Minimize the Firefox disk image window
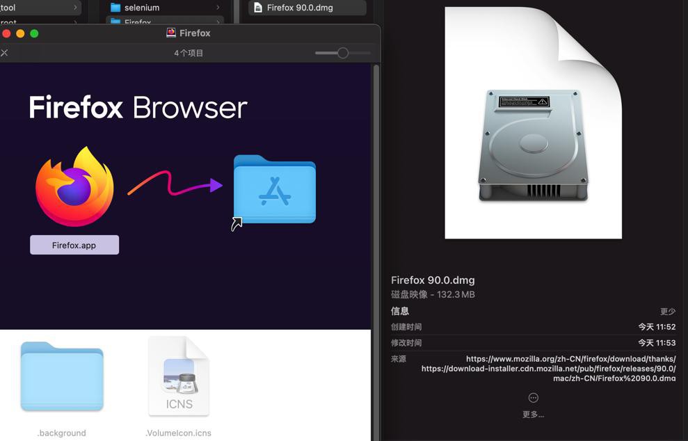The image size is (688, 441). [x=20, y=33]
